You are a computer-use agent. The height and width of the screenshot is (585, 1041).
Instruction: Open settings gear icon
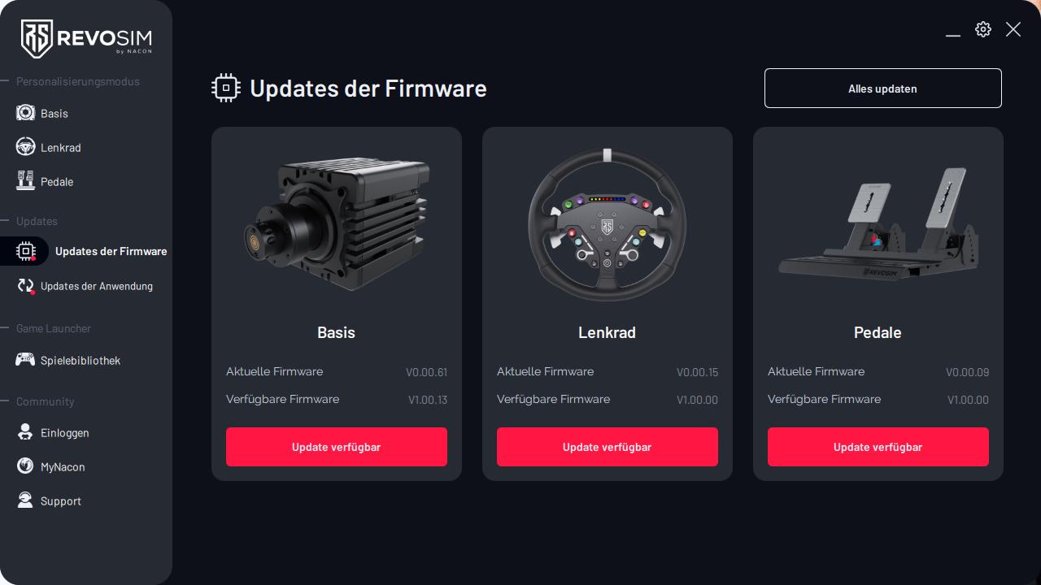point(983,29)
